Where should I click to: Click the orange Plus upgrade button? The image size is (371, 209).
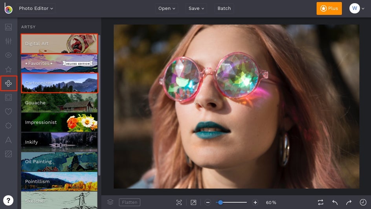point(329,8)
